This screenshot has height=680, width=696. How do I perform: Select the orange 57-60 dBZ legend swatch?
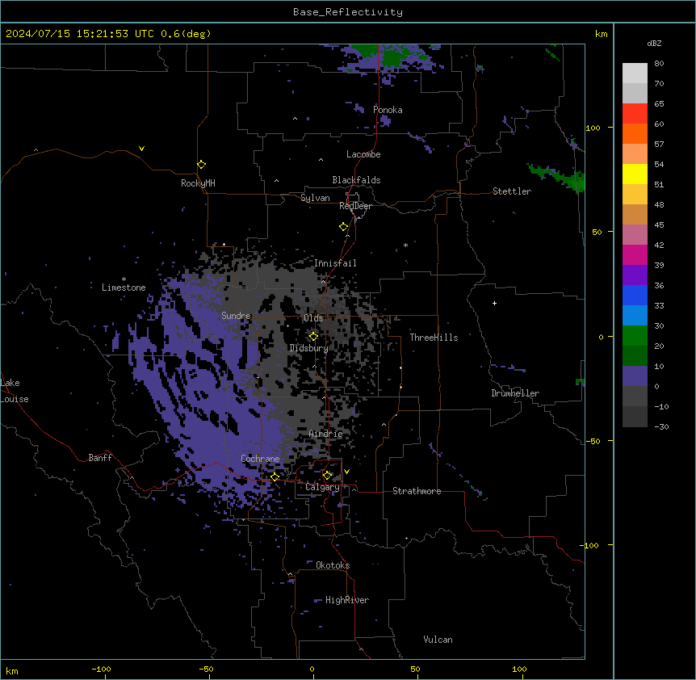pos(635,133)
